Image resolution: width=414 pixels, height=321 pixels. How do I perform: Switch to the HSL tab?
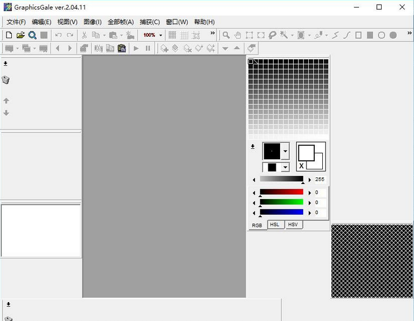click(275, 224)
